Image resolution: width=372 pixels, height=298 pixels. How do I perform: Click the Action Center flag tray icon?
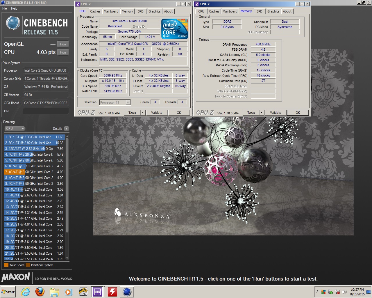(323, 292)
